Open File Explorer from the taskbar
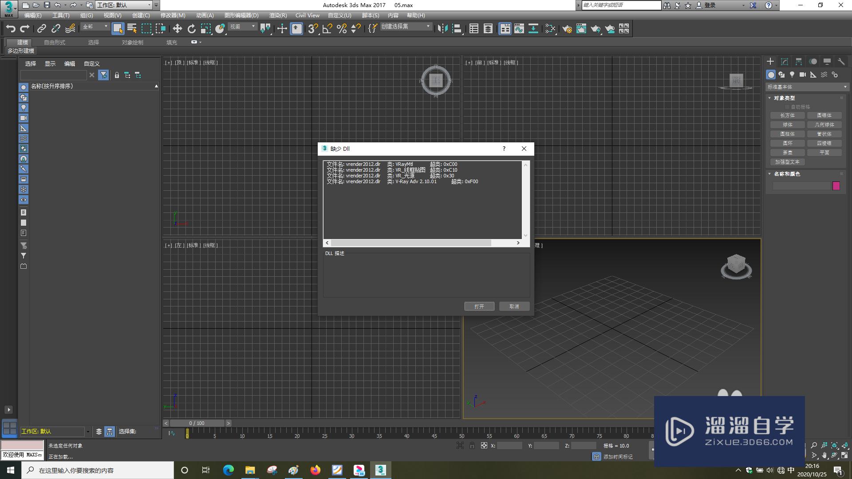The height and width of the screenshot is (479, 852). 250,470
